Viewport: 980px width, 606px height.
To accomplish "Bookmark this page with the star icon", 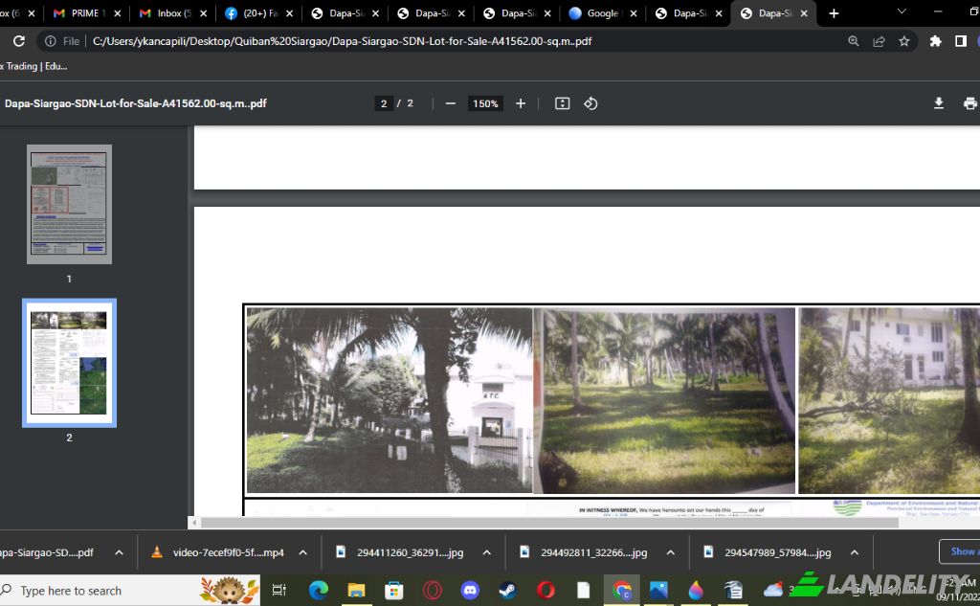I will point(904,41).
